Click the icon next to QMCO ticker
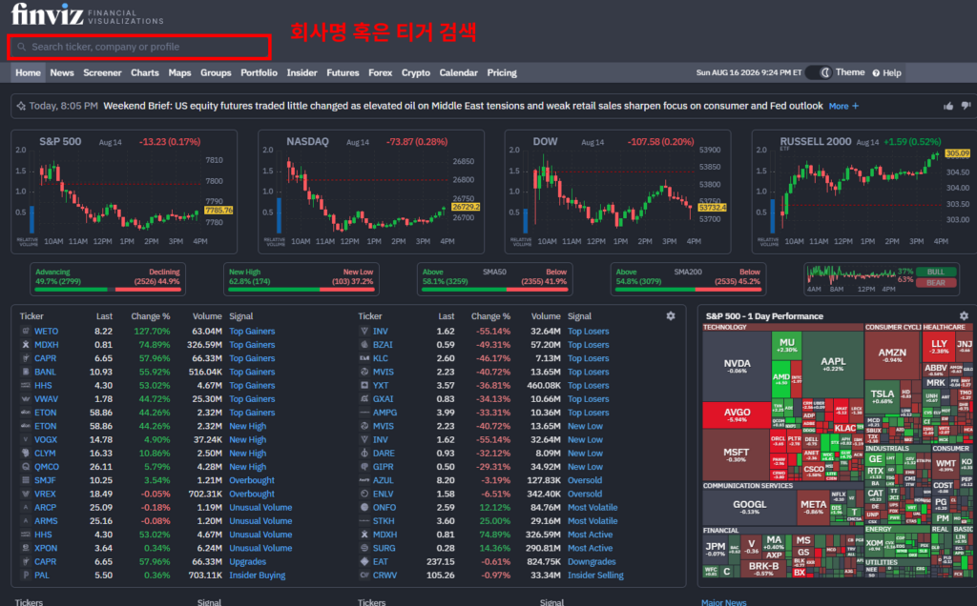The image size is (977, 606). 26,467
